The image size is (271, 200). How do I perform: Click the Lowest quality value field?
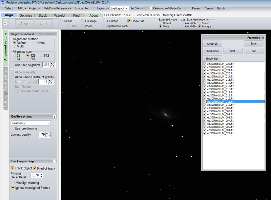42,135
